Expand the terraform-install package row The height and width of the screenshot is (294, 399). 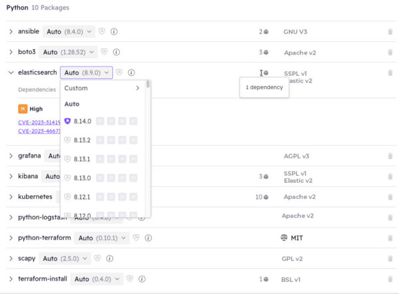(11, 279)
